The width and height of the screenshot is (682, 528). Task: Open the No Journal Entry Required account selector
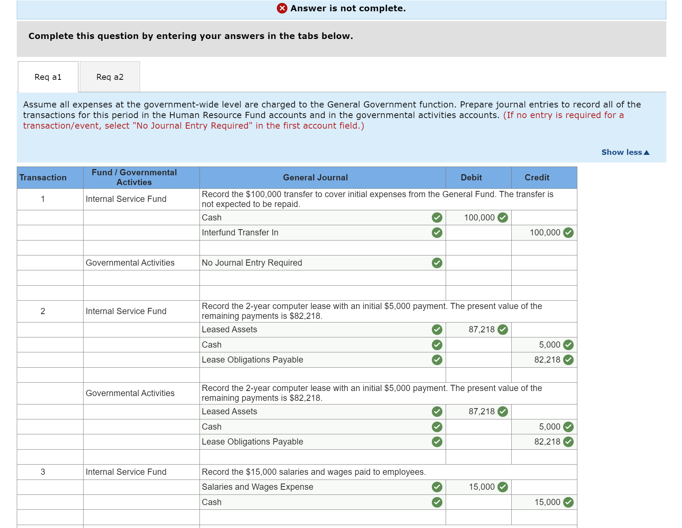[x=321, y=263]
